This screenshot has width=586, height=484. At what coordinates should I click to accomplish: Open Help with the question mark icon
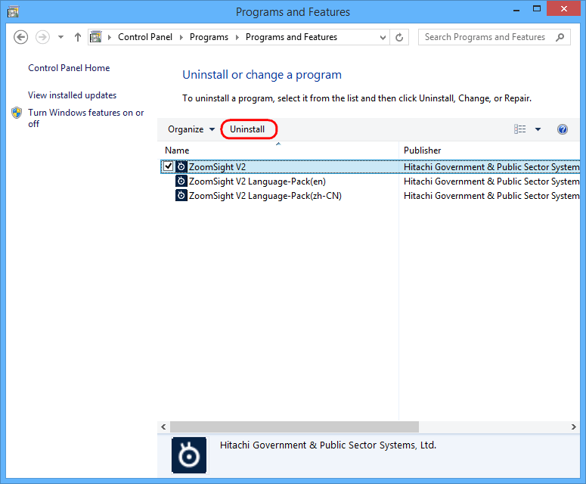coord(563,129)
